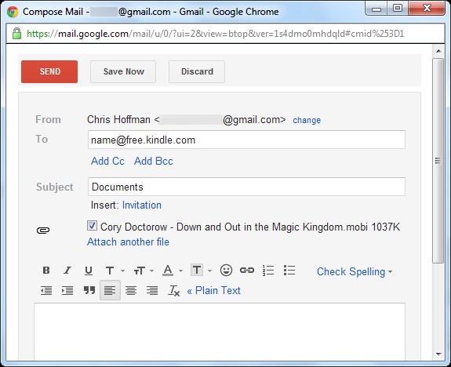Close the Compose Mail window

pos(427,9)
